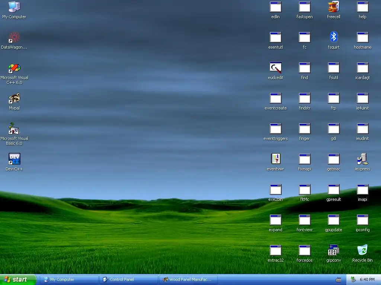Select Microsoft Visual Basic 6.0 shortcut

[15, 129]
